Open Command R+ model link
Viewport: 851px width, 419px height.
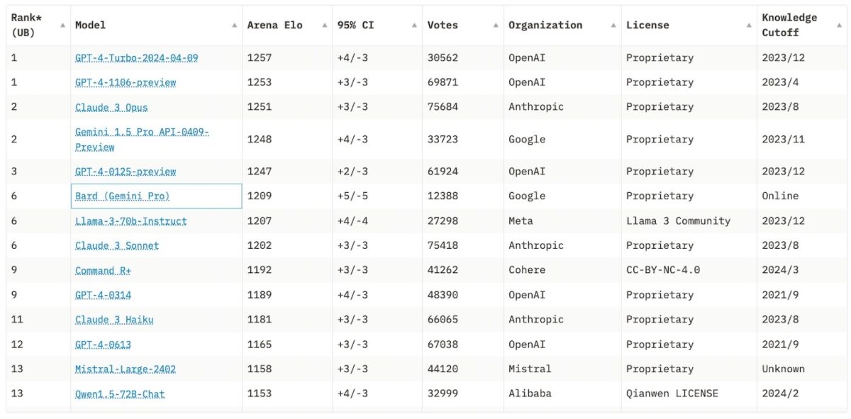tap(104, 270)
